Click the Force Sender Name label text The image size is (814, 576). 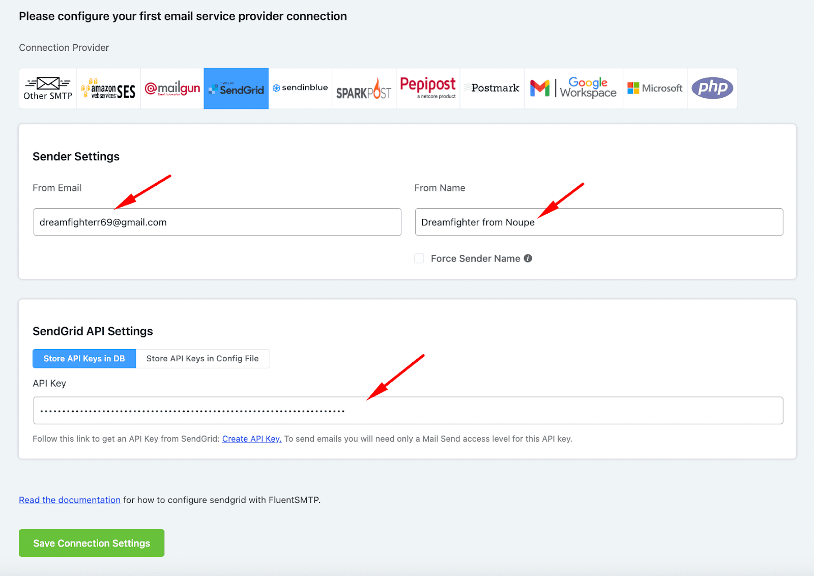pos(475,258)
